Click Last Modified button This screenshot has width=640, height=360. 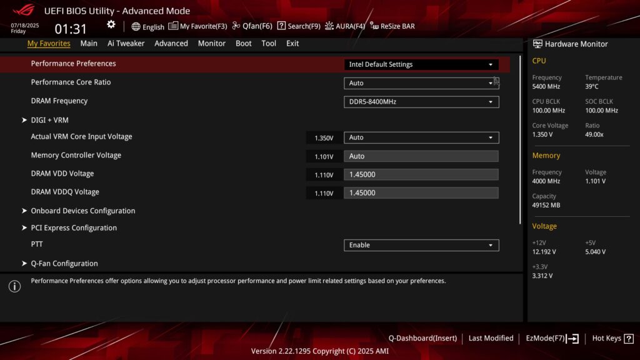coord(491,338)
